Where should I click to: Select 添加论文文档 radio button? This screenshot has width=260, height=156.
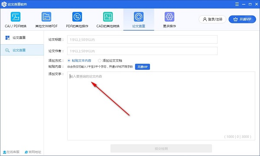click(x=100, y=61)
